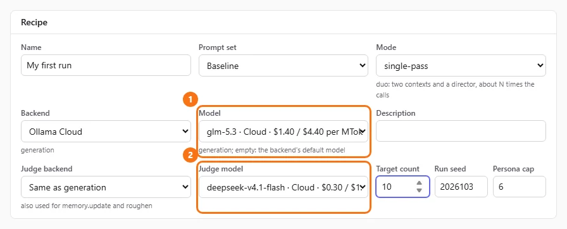The height and width of the screenshot is (229, 567).
Task: Open Judge model dropdown showing deepseek-v4.1-flash
Action: [x=283, y=187]
